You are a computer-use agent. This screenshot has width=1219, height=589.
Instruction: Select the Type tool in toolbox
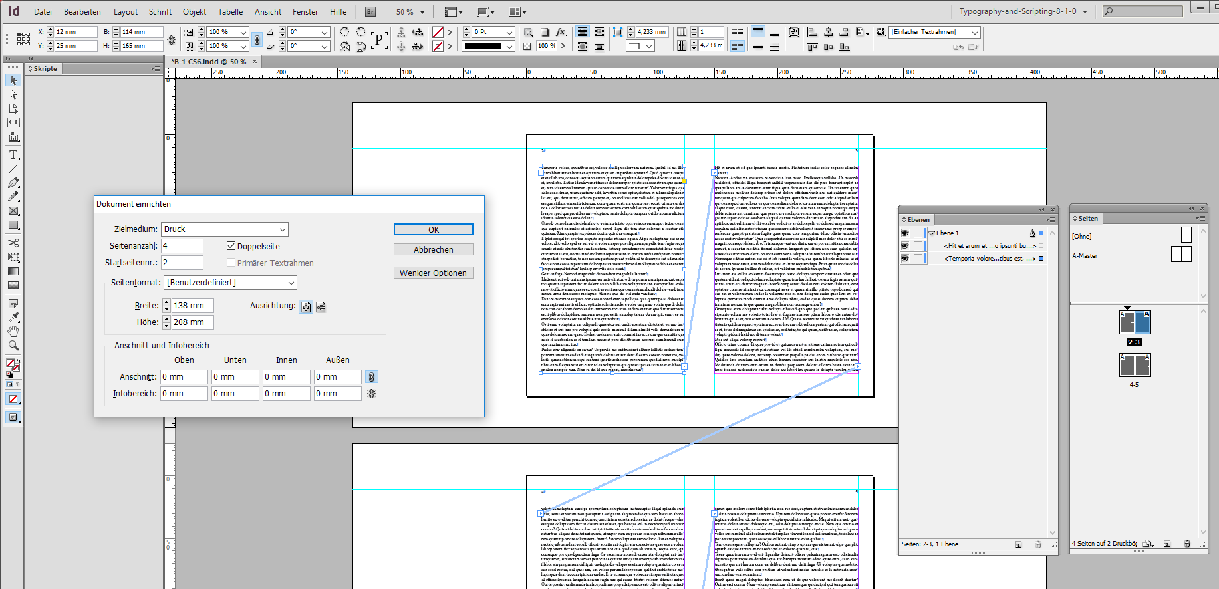13,155
